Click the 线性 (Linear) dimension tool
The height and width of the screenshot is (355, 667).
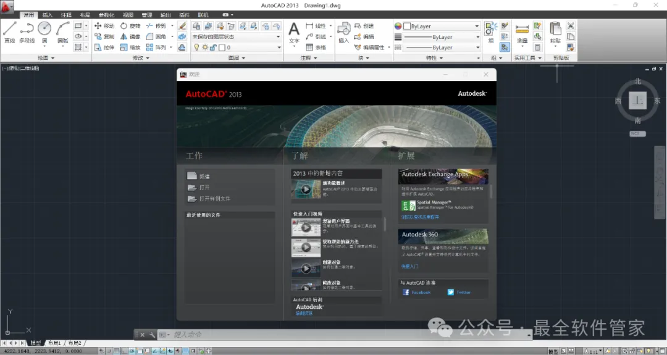click(x=316, y=26)
